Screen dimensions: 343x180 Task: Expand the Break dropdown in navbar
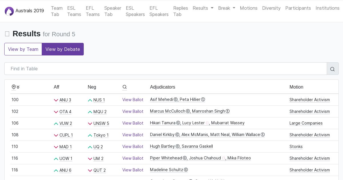click(x=226, y=8)
